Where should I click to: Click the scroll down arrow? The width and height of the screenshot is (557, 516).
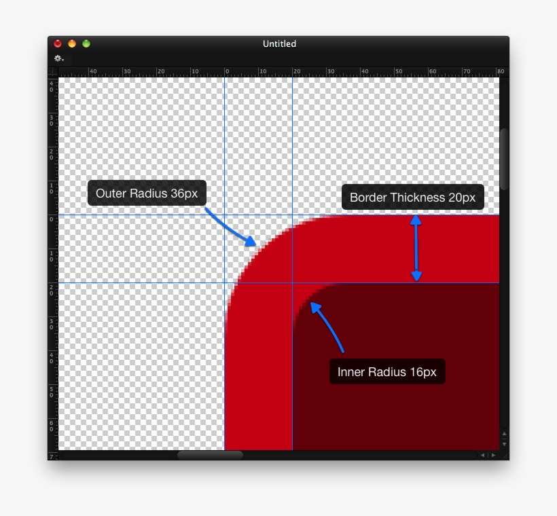pos(504,444)
